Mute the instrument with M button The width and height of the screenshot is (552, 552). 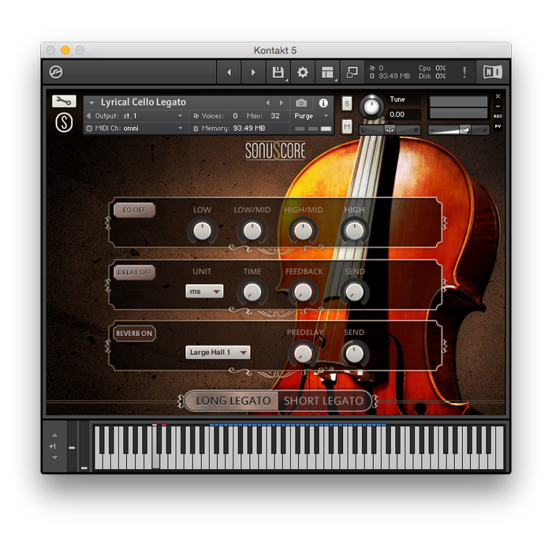tap(347, 126)
